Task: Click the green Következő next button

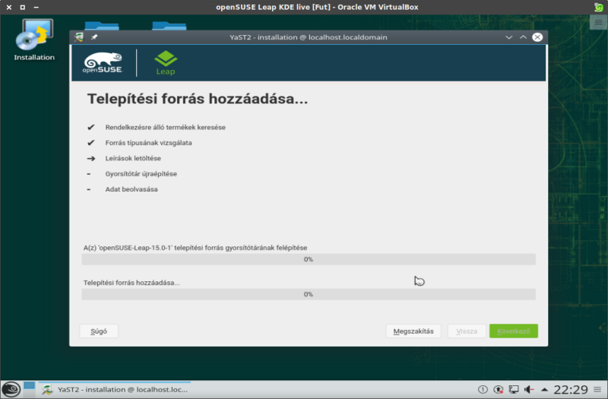Action: point(514,331)
